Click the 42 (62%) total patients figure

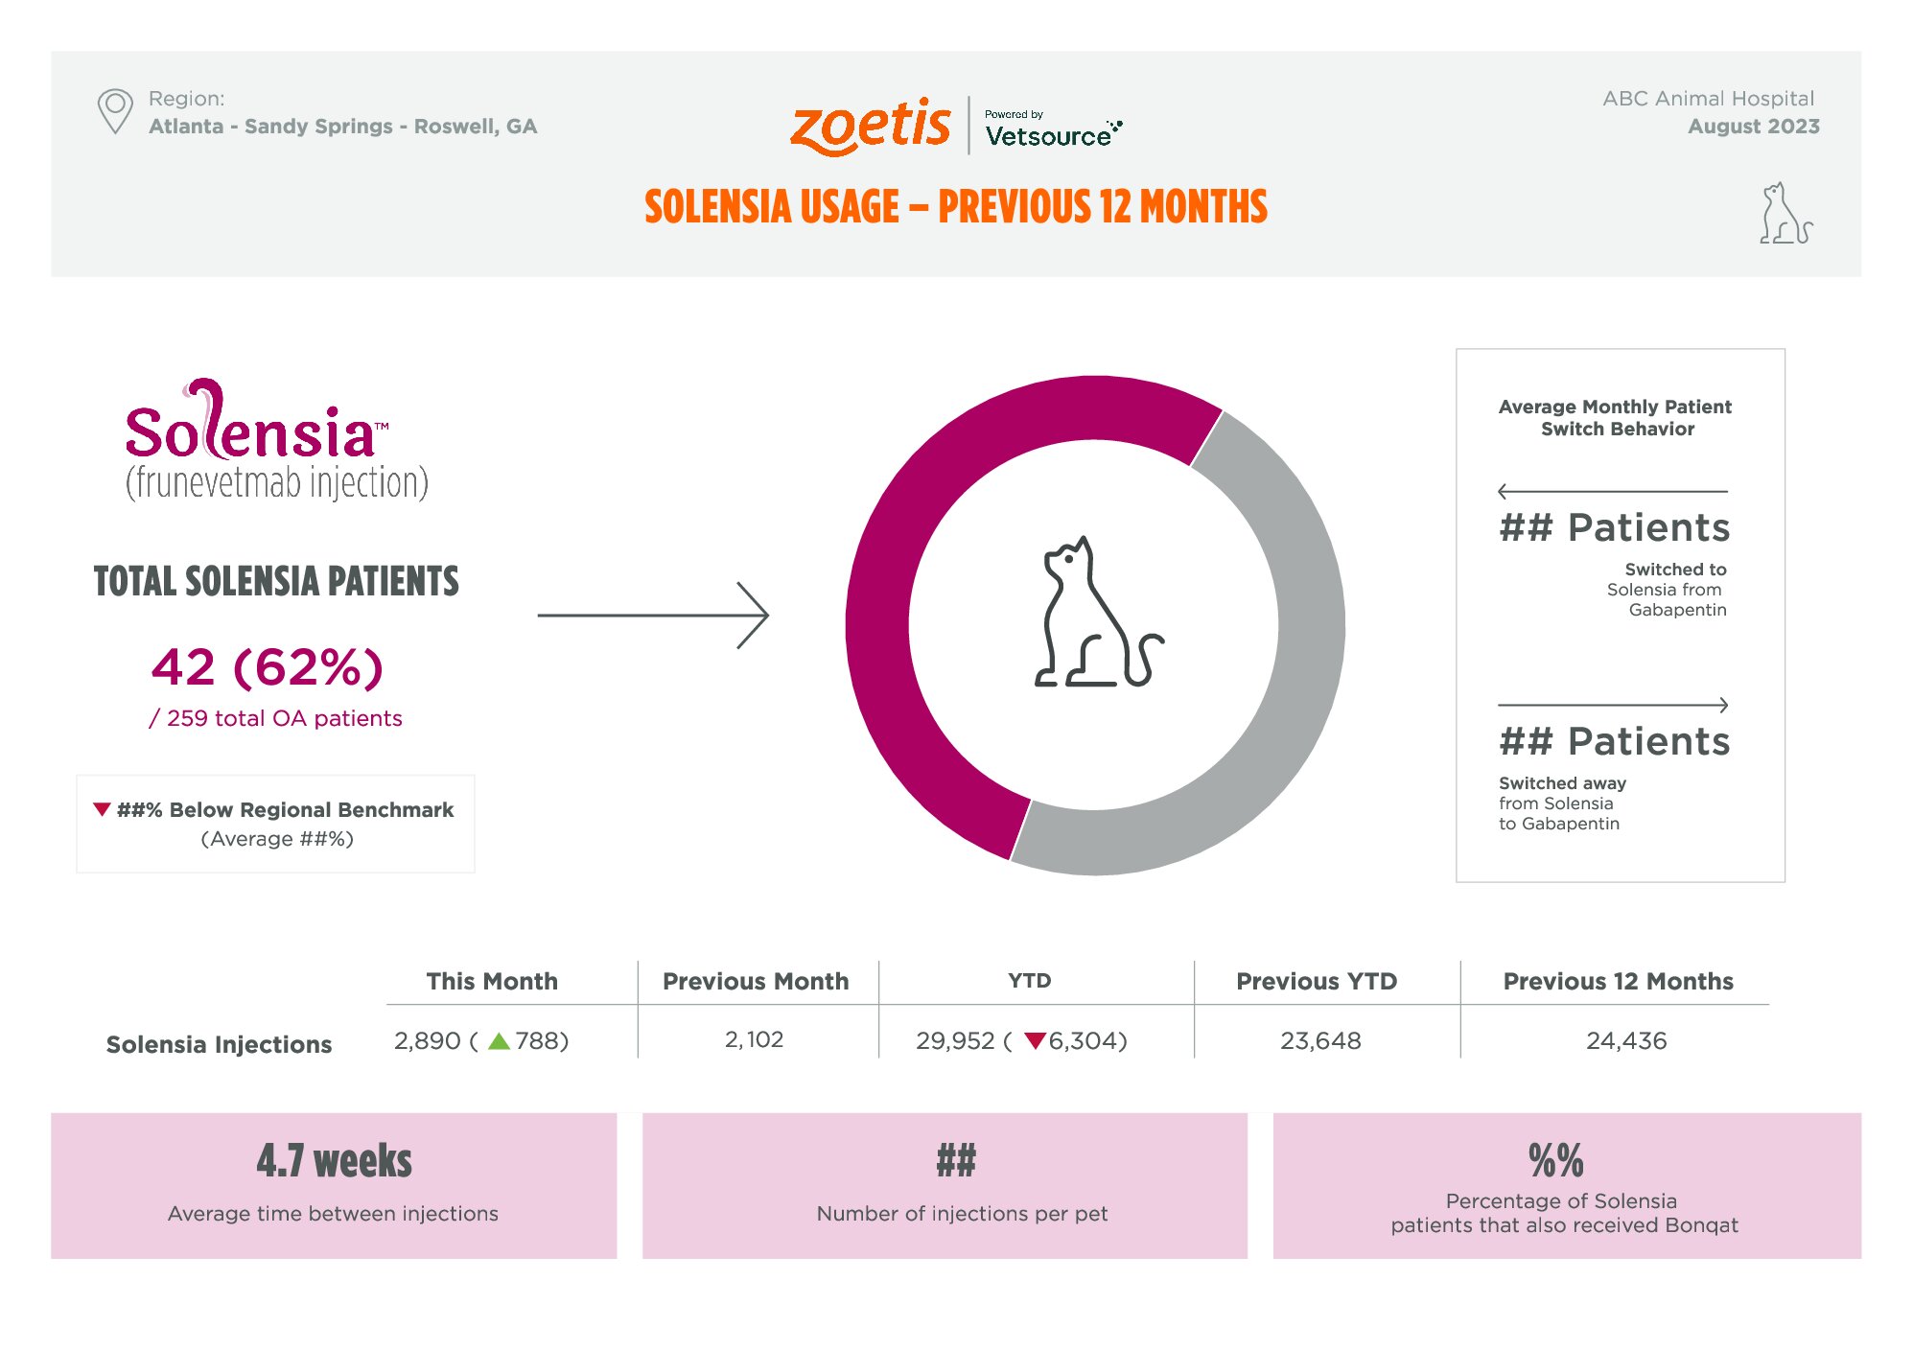[x=268, y=667]
